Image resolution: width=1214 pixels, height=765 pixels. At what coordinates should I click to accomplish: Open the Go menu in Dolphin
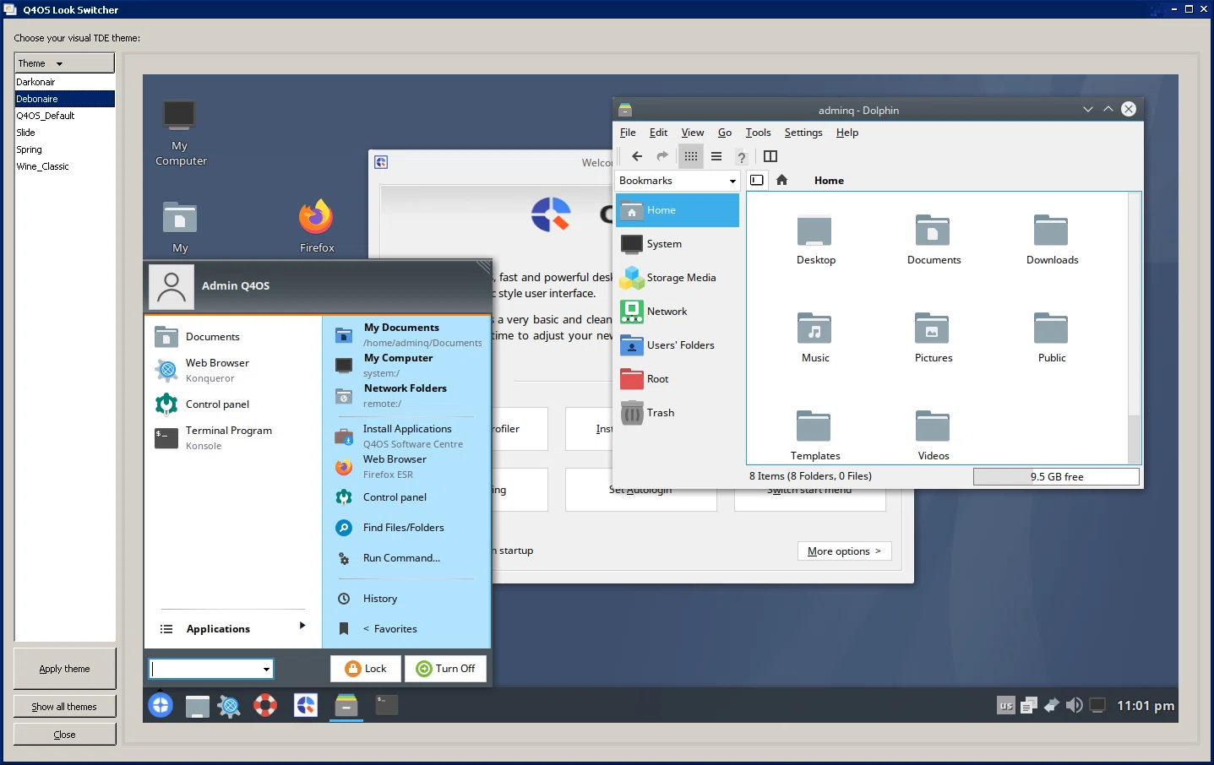(725, 133)
